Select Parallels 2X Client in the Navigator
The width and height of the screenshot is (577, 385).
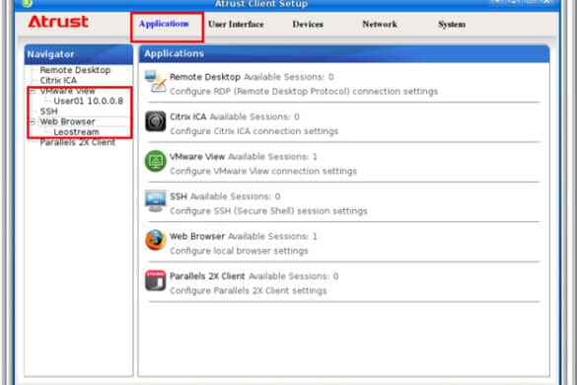77,142
